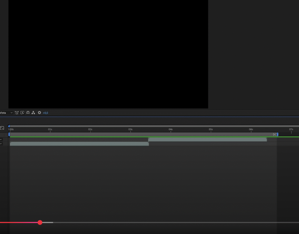The height and width of the screenshot is (234, 299).
Task: Select the lower layer bar in timeline
Action: 79,144
